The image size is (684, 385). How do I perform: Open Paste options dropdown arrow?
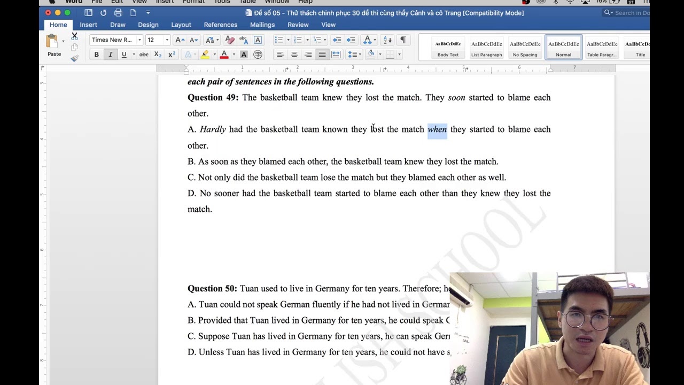point(63,41)
